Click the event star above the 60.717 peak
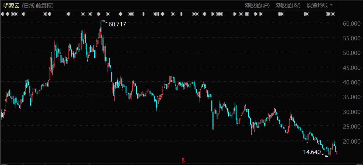Viewport: 363px width, 165px height. 99,14
